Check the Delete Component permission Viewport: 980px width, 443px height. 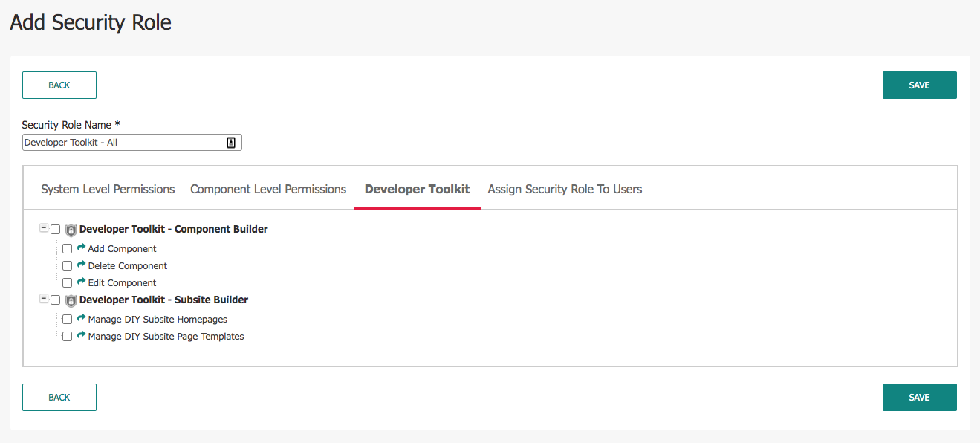pyautogui.click(x=68, y=266)
